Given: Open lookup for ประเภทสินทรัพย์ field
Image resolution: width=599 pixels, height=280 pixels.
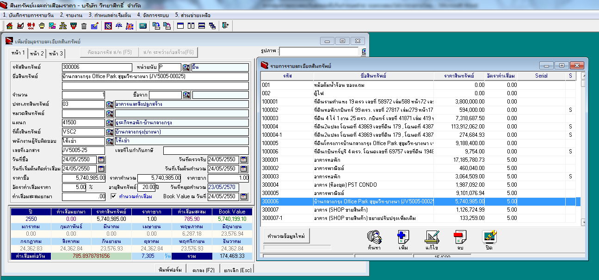Looking at the screenshot, I should pyautogui.click(x=110, y=104).
